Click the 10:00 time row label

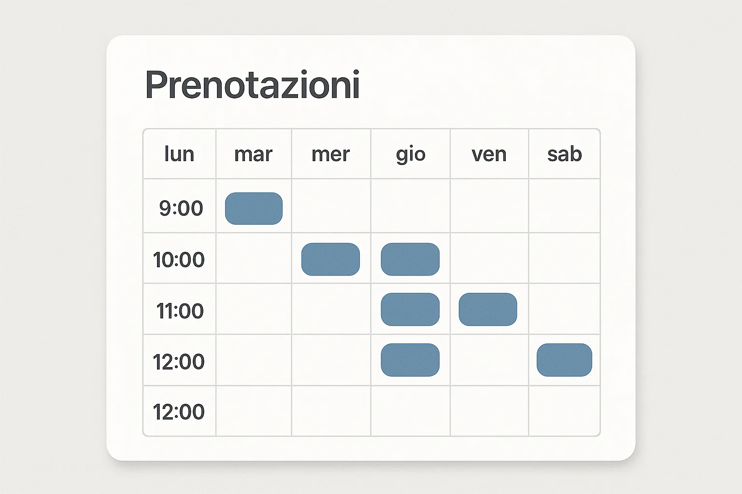pyautogui.click(x=179, y=260)
